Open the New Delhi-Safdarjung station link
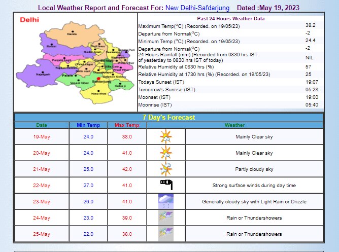 tap(197, 8)
